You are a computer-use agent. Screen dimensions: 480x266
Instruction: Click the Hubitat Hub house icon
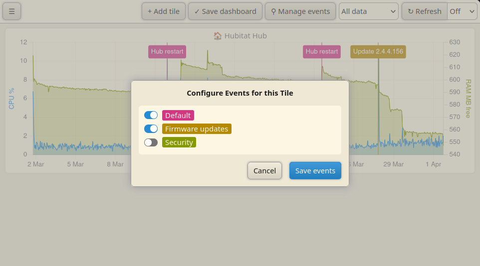[x=218, y=36]
